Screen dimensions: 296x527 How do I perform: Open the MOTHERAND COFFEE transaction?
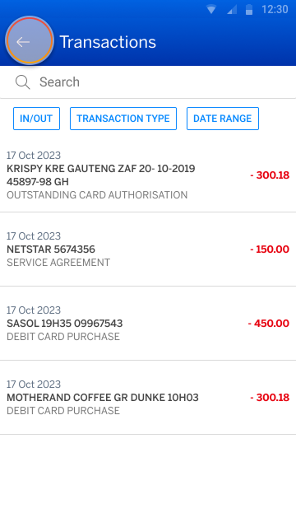click(148, 398)
